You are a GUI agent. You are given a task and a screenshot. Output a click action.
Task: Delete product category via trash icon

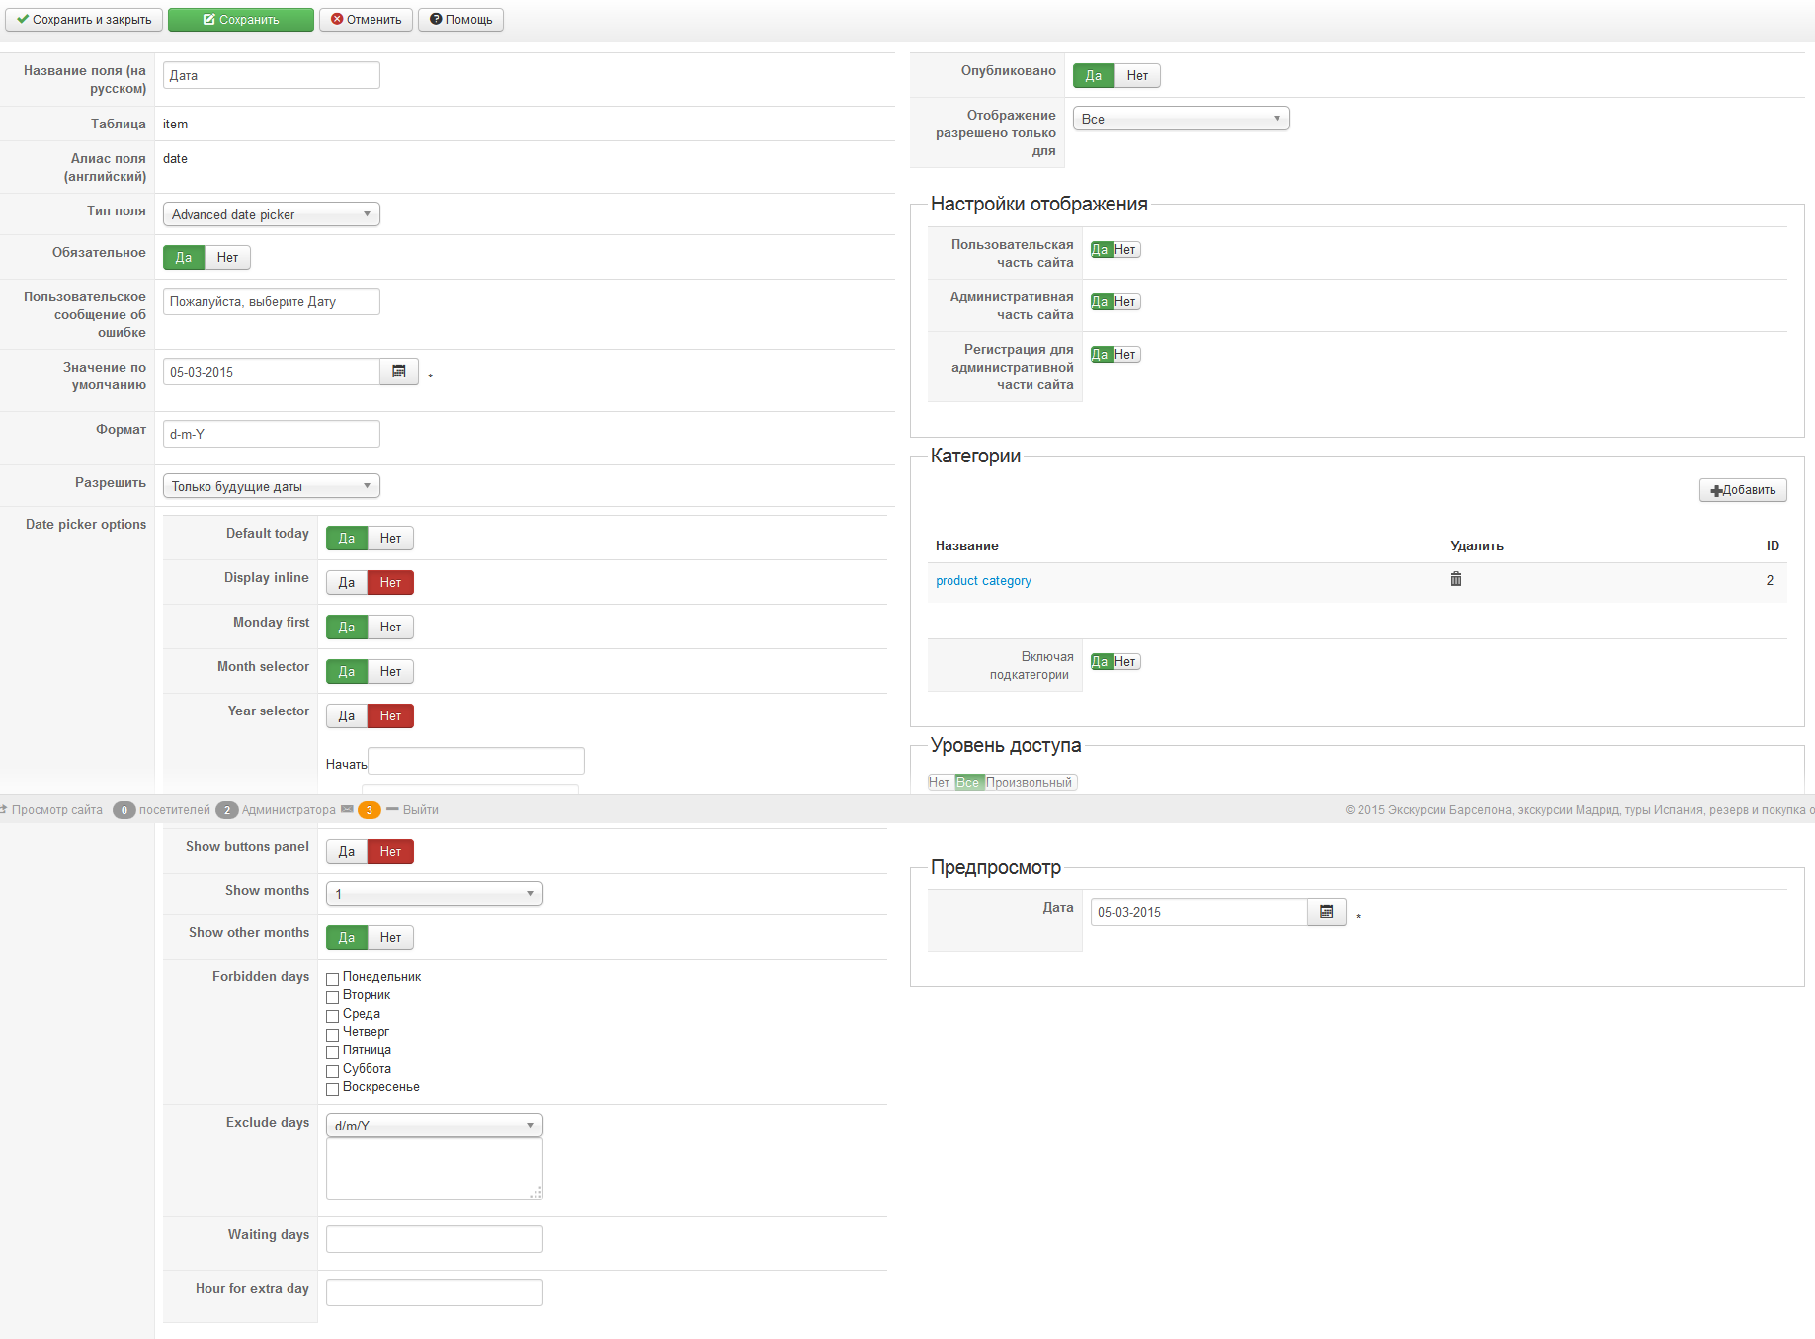click(1456, 579)
